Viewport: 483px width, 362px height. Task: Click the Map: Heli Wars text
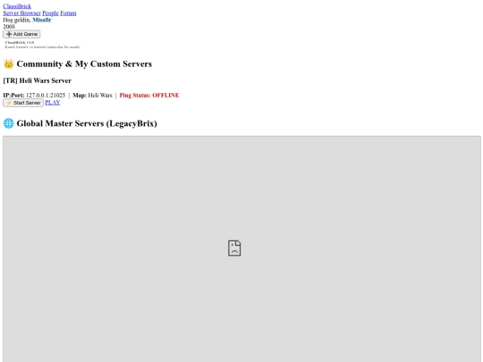click(x=92, y=96)
